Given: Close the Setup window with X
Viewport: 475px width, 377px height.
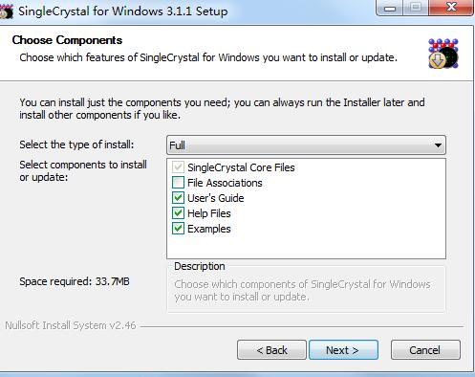Looking at the screenshot, I should pos(451,8).
